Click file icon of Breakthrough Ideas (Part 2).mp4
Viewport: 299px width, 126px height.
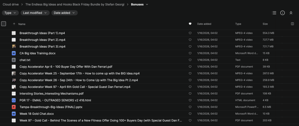[14, 40]
